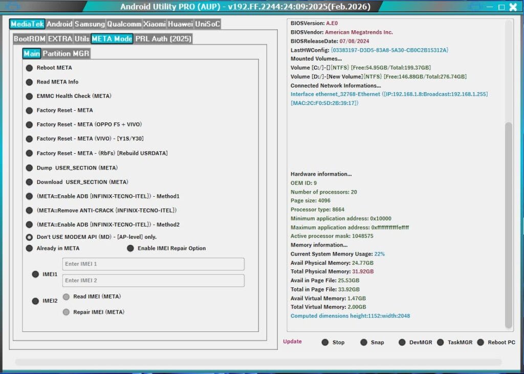Click the log panel vertical scrollbar
Viewport: 524px width, 374px height.
pos(509,225)
